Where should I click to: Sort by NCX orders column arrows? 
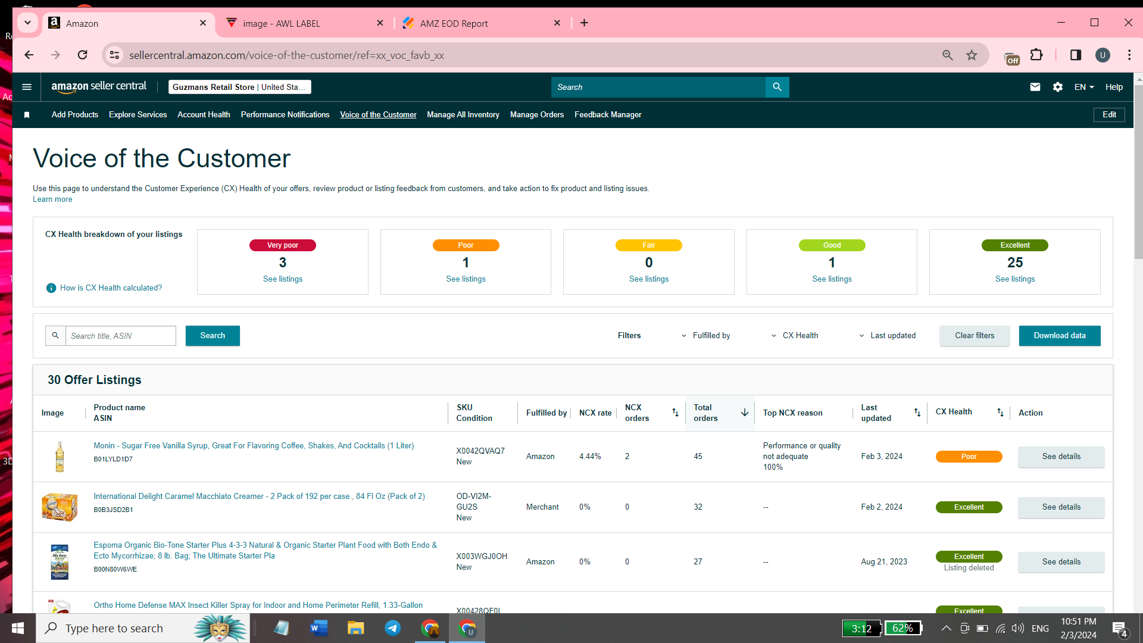coord(675,413)
